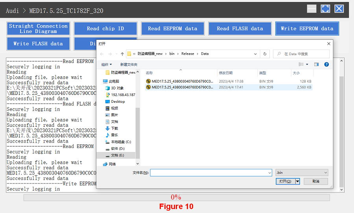This screenshot has width=354, height=213.
Task: Click the search box in Data folder
Action: point(301,54)
